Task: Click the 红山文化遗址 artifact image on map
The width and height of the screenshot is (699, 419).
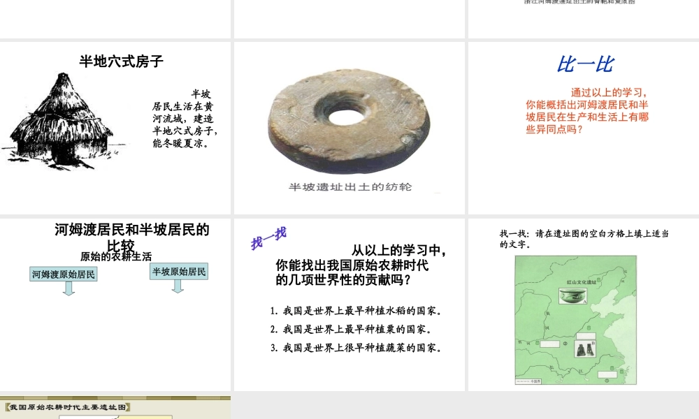Action: pos(573,295)
